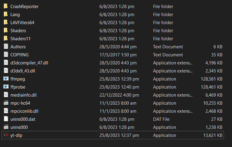Select the unins000 application file name

coord(19,127)
